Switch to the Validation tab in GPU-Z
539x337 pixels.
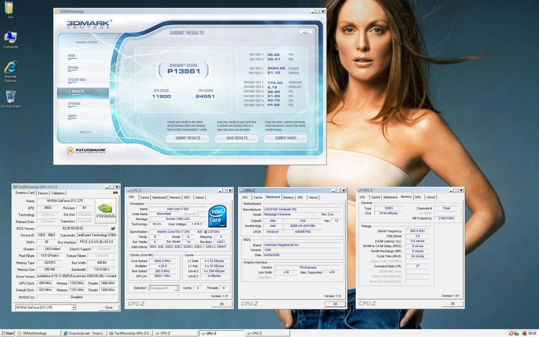point(58,193)
